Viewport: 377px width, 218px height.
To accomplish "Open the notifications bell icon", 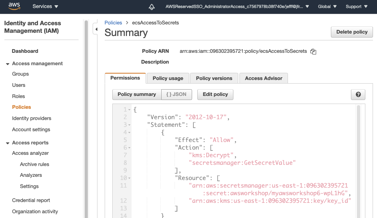I will (x=152, y=7).
